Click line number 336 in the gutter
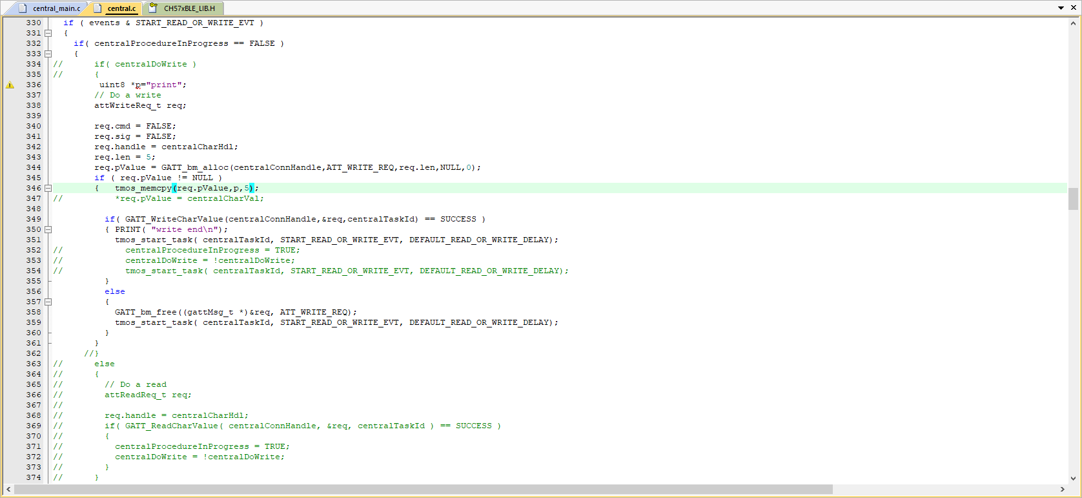The width and height of the screenshot is (1082, 498). pyautogui.click(x=34, y=85)
